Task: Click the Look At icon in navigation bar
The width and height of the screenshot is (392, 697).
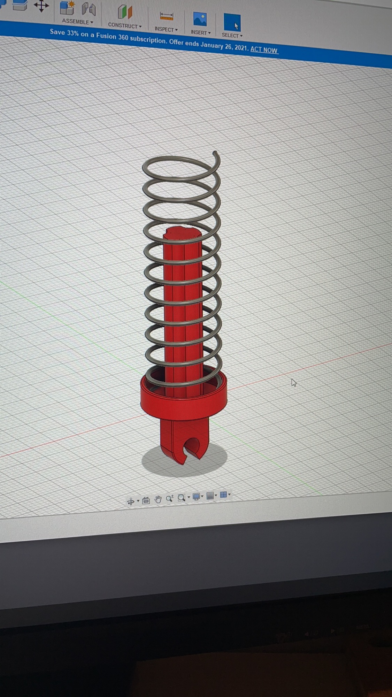Action: click(x=146, y=500)
